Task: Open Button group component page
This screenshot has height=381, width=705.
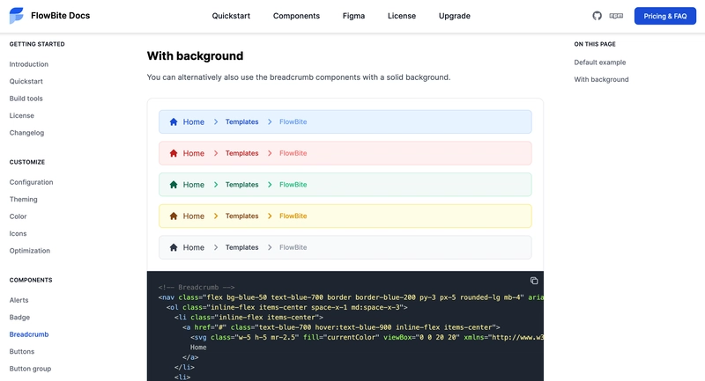Action: (x=30, y=369)
